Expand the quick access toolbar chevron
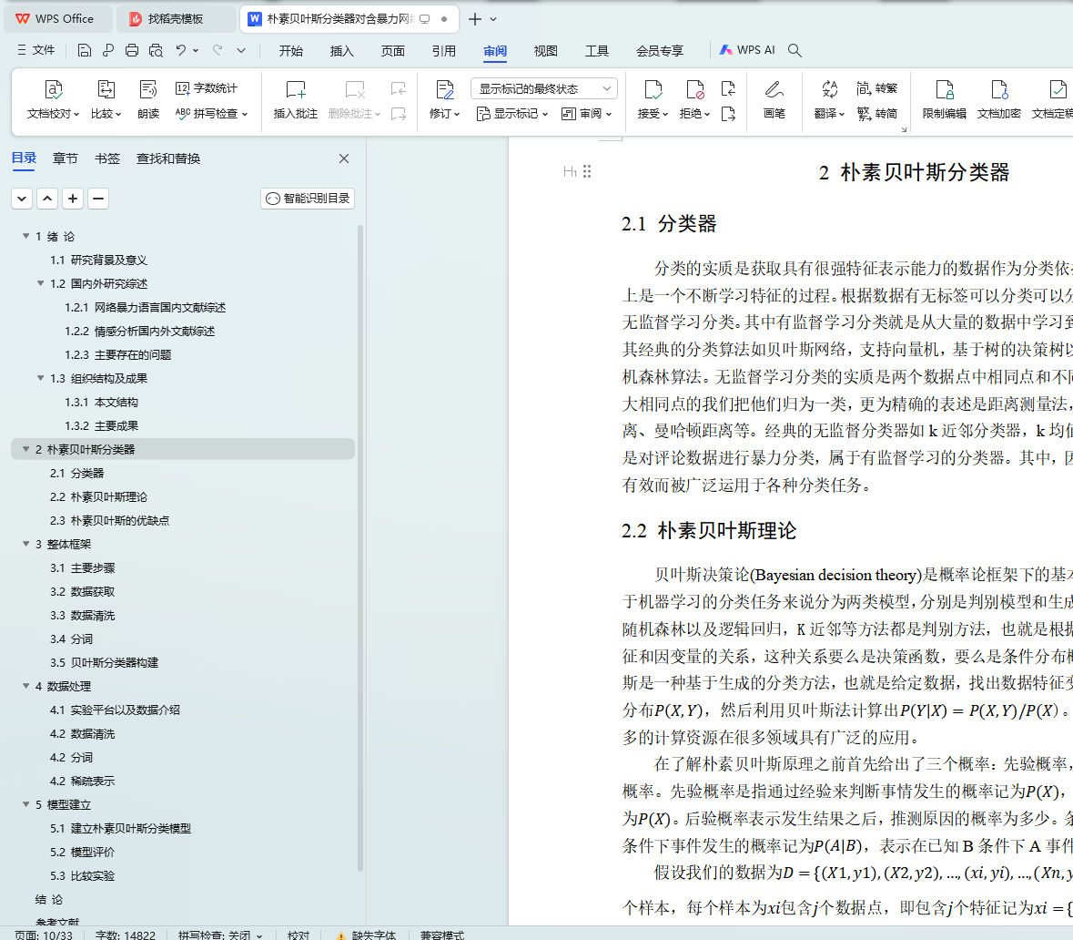1073x940 pixels. coord(241,50)
